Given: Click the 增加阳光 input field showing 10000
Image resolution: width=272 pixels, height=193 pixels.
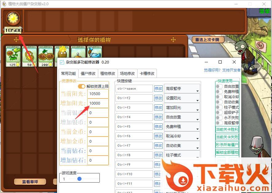Looking at the screenshot, I should pyautogui.click(x=98, y=103).
